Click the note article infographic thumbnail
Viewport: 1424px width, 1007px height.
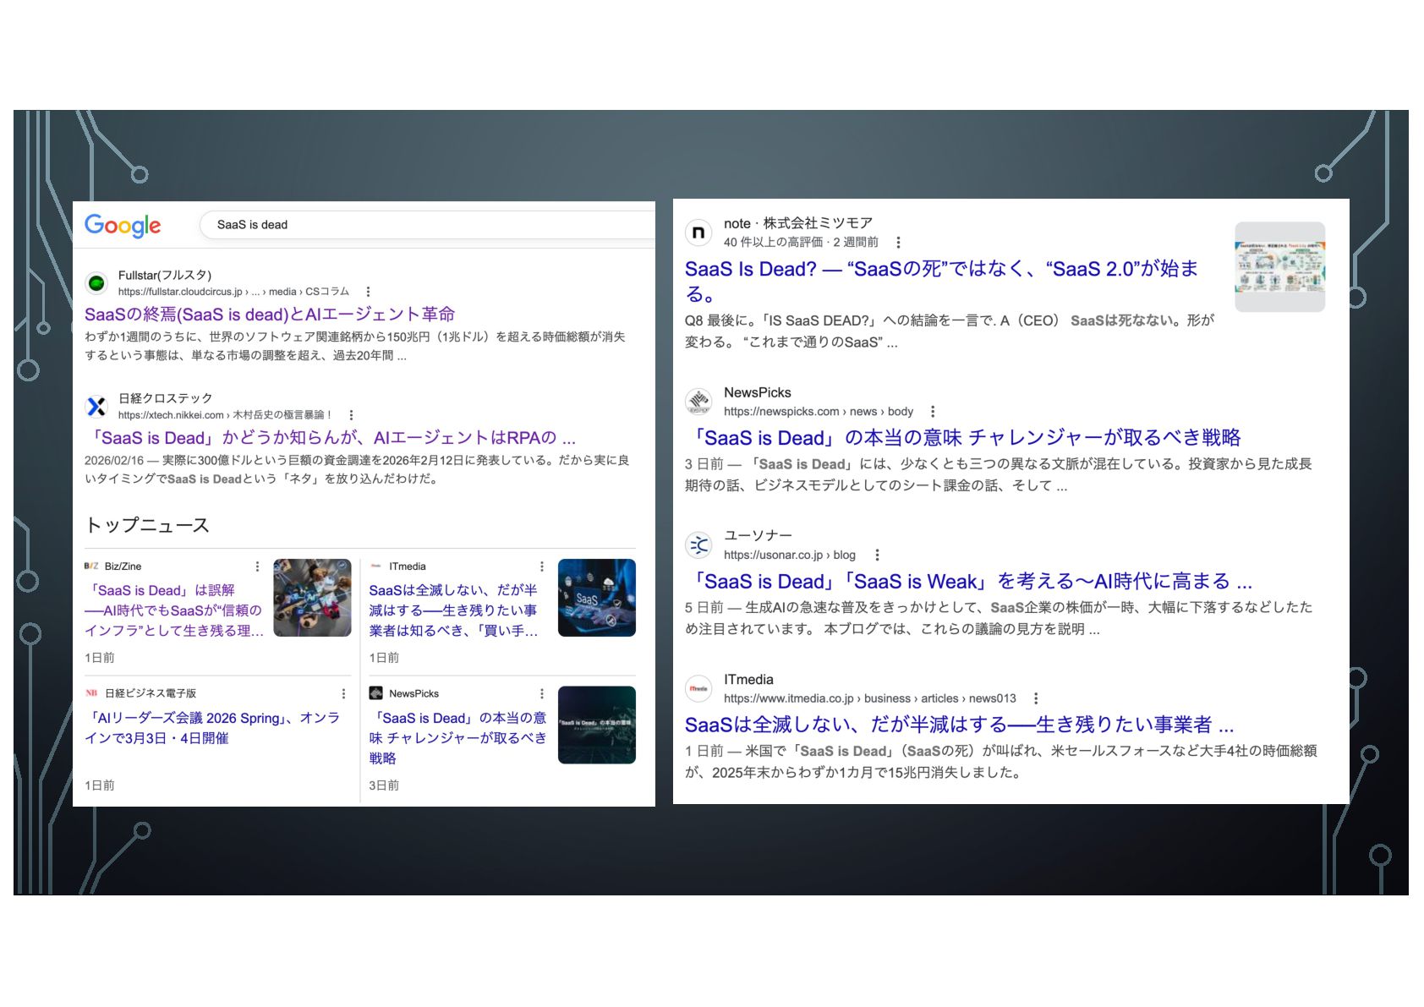tap(1279, 267)
